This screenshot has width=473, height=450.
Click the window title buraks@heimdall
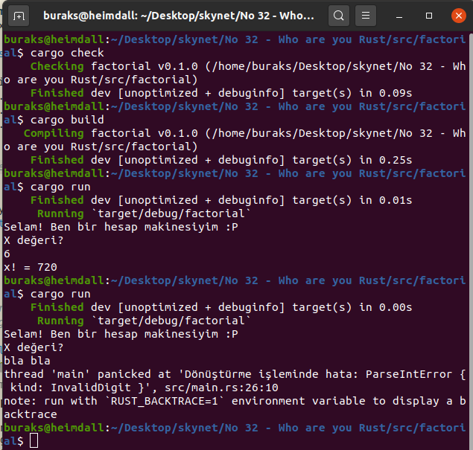[179, 16]
